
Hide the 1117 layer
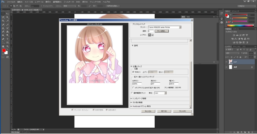coord(227,62)
